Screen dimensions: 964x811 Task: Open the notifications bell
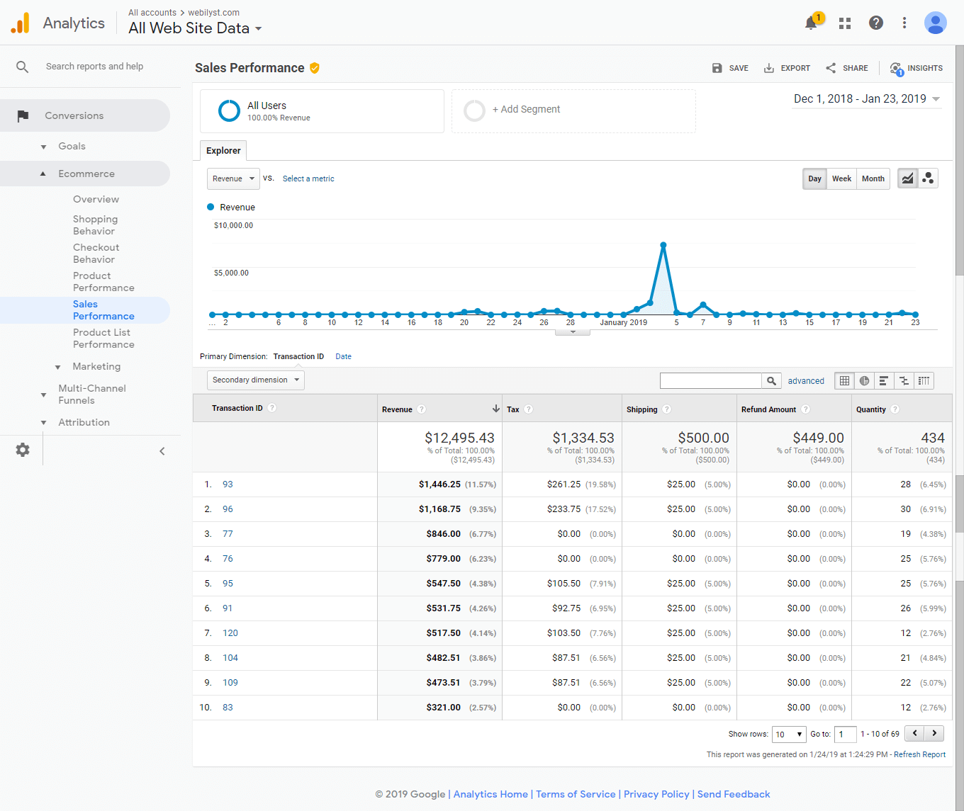(812, 23)
